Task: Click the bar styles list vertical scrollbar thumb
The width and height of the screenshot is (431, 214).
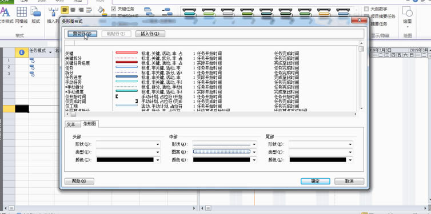Action: tap(361, 49)
